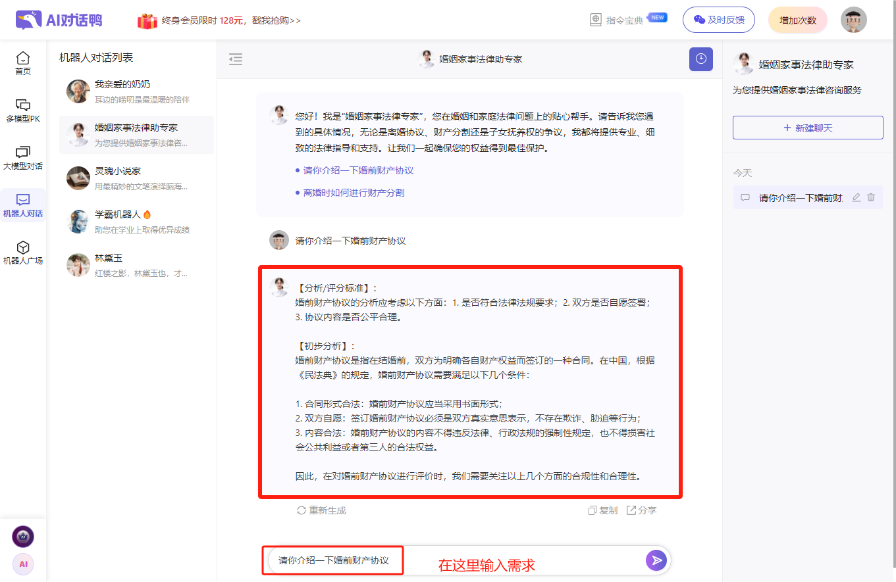
Task: Click the 增加次数 gradient button
Action: [x=797, y=19]
